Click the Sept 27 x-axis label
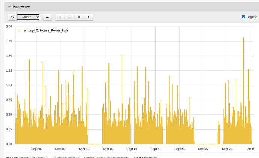The image size is (259, 158). 203,149
